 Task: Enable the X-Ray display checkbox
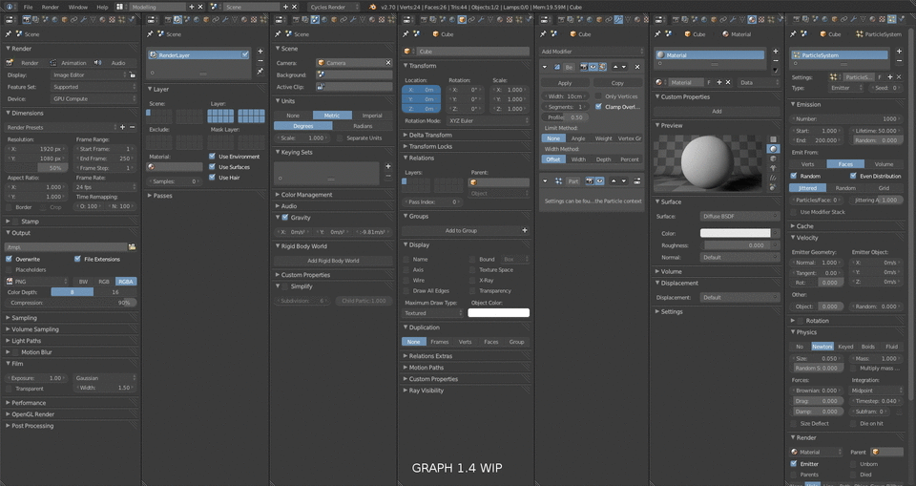[x=472, y=280]
